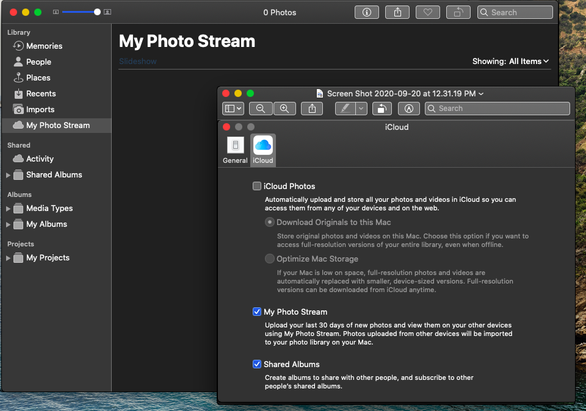Click the Rotate button in Photos toolbar

(458, 12)
